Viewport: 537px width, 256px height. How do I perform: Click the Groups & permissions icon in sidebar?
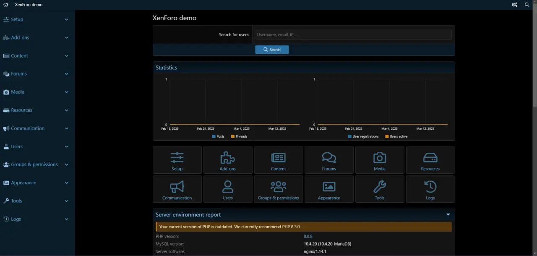[x=6, y=165]
